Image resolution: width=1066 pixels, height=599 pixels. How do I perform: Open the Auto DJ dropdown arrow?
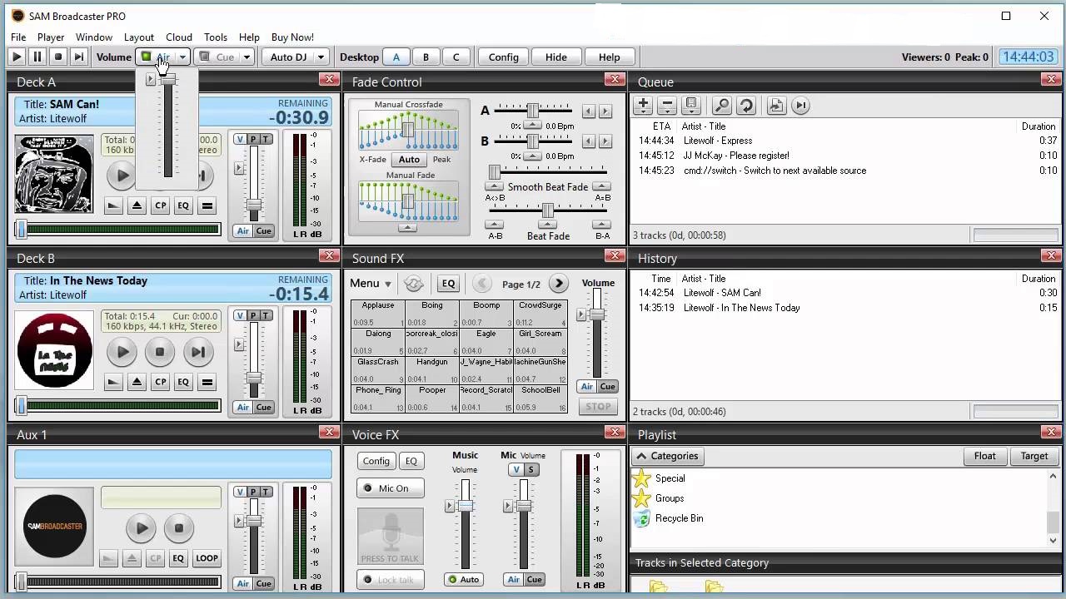pyautogui.click(x=320, y=57)
